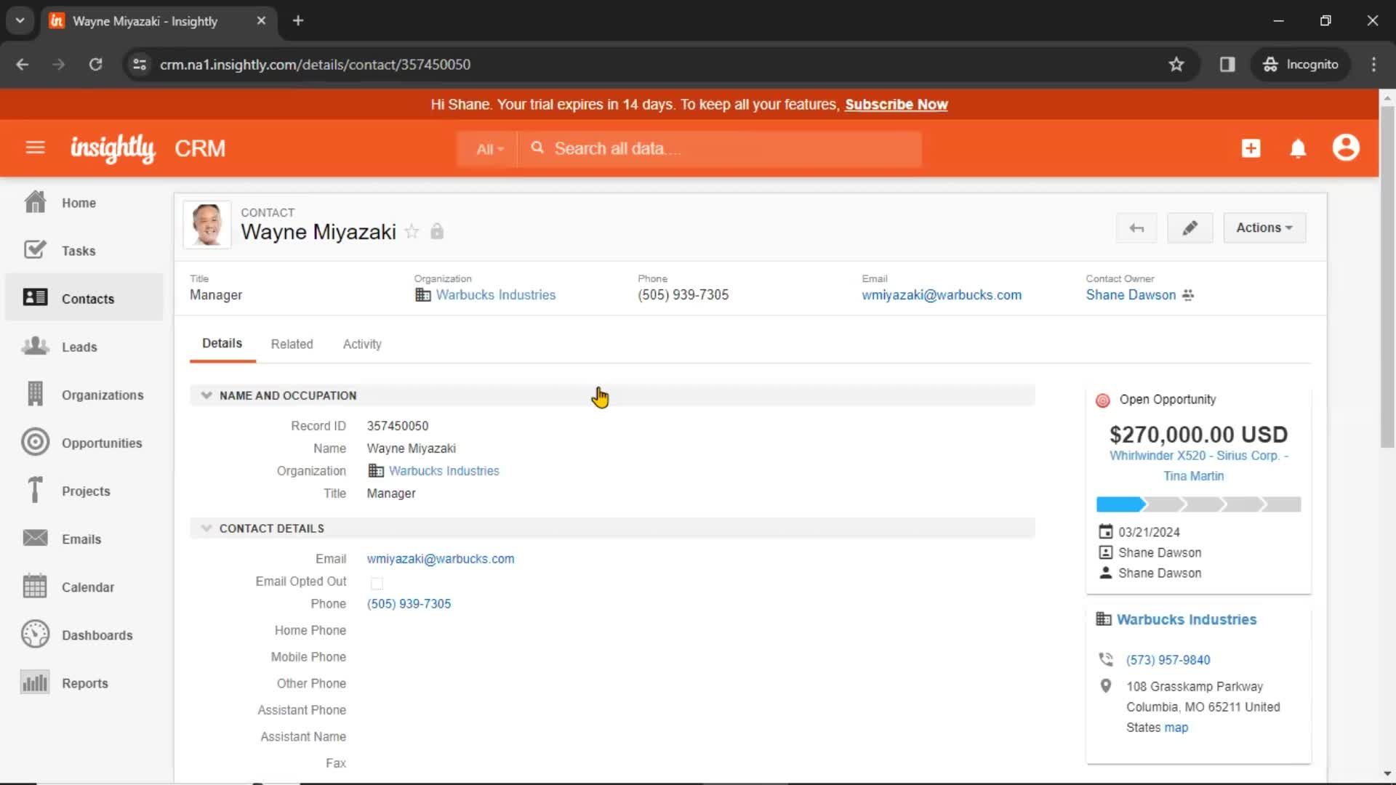Screen dimensions: 1396x785
Task: Open the Actions dropdown
Action: (1264, 228)
